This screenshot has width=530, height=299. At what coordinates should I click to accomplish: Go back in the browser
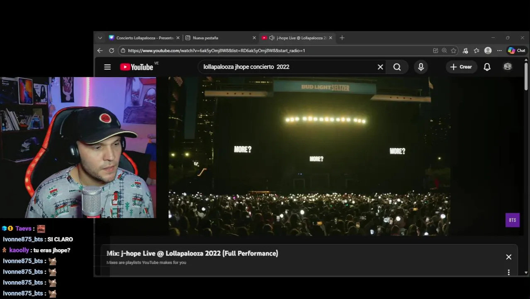(x=100, y=51)
